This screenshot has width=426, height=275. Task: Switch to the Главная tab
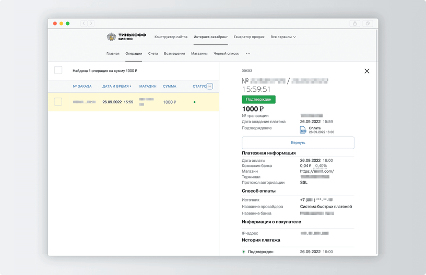pos(113,53)
